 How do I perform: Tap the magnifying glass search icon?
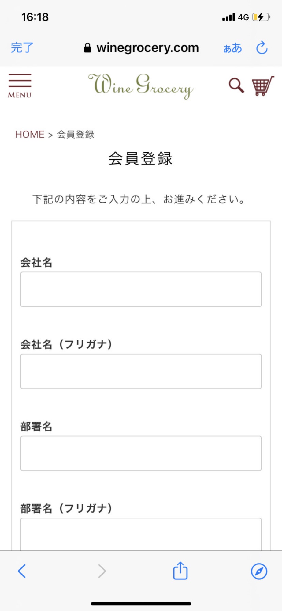236,85
